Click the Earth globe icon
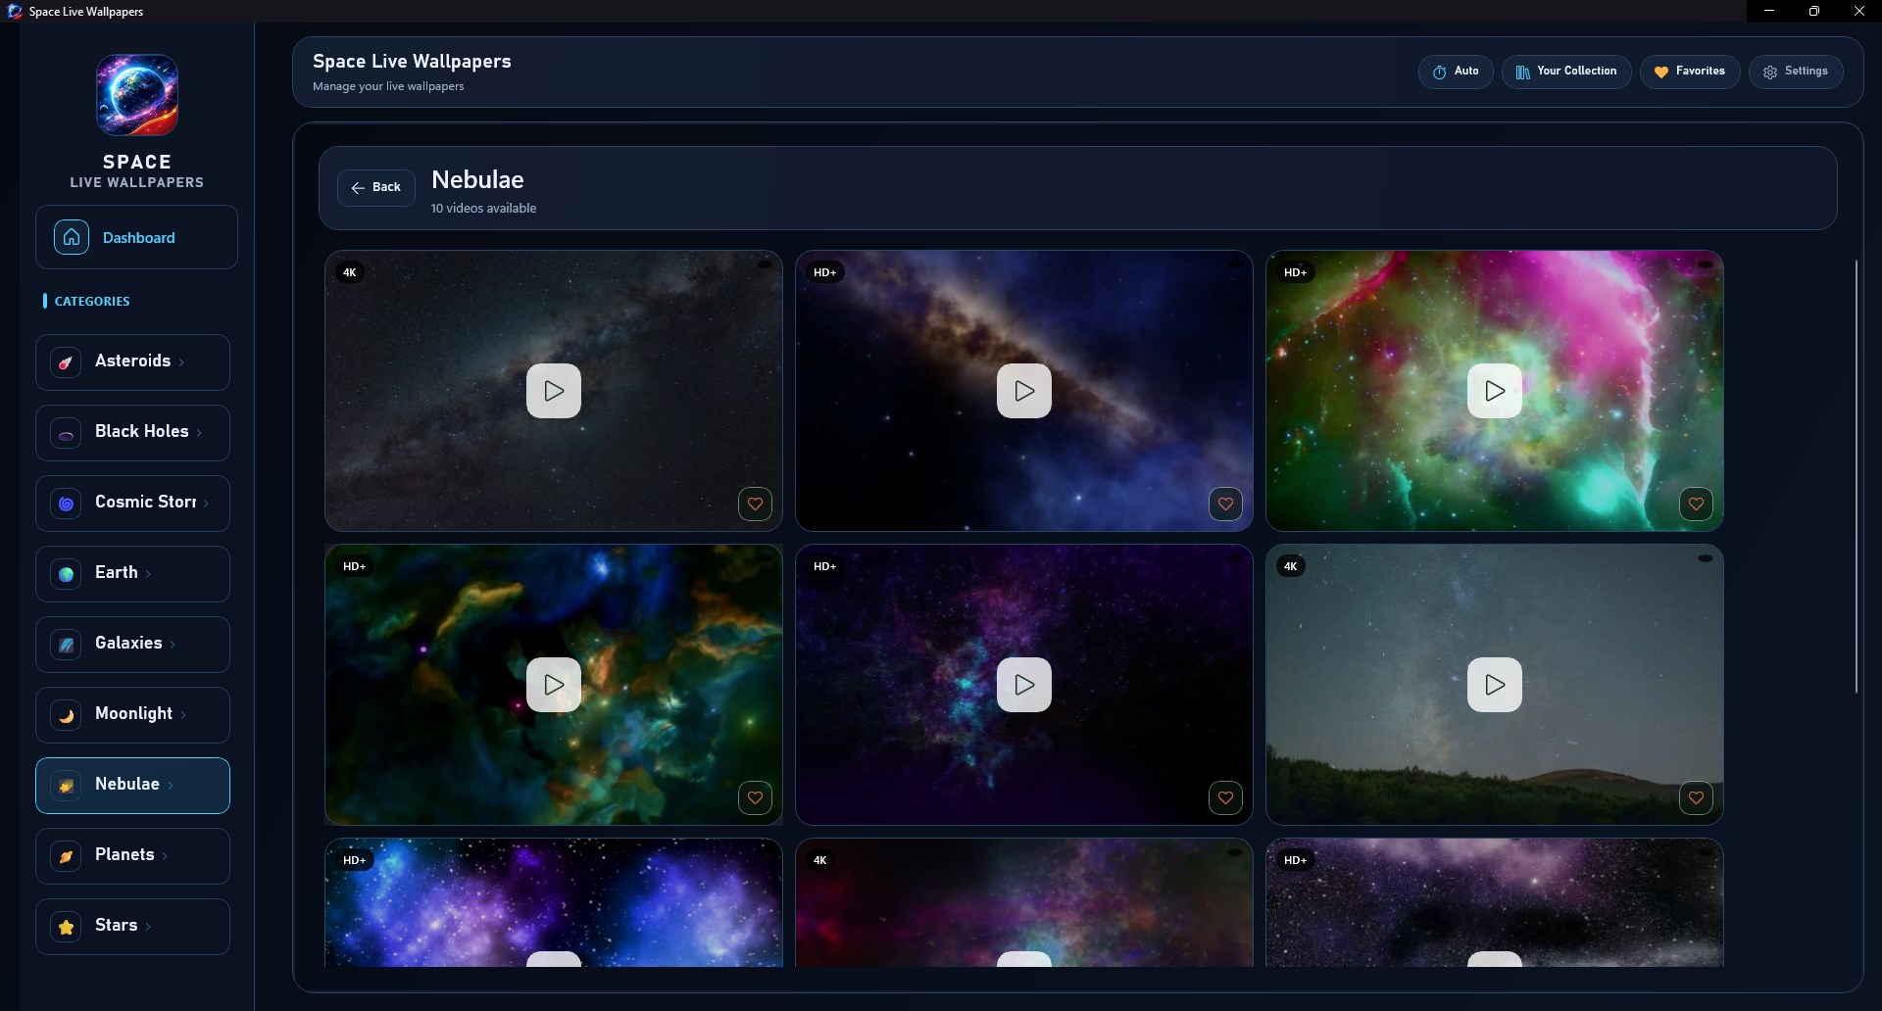 pyautogui.click(x=66, y=574)
